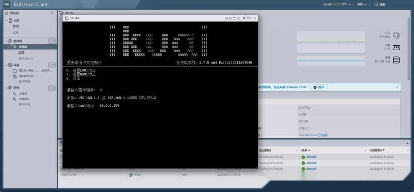Click the Virtual Machines icon in navigator
This screenshot has width=414, height=192.
click(x=10, y=41)
